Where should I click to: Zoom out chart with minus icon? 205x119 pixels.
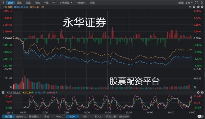(x=198, y=7)
